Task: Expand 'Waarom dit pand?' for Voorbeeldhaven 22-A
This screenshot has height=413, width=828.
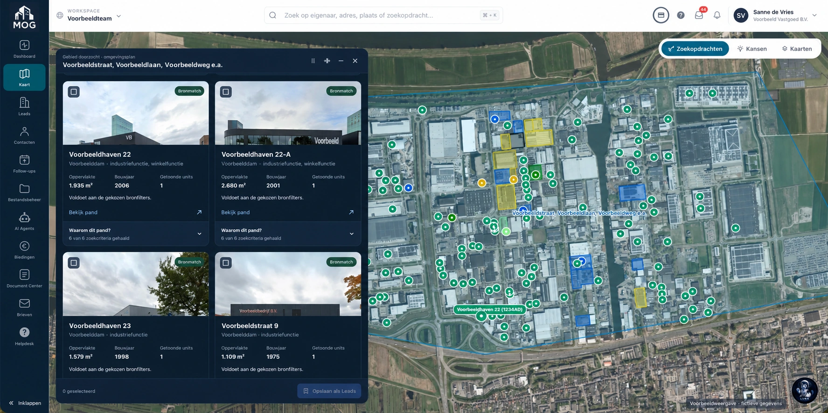Action: click(288, 234)
